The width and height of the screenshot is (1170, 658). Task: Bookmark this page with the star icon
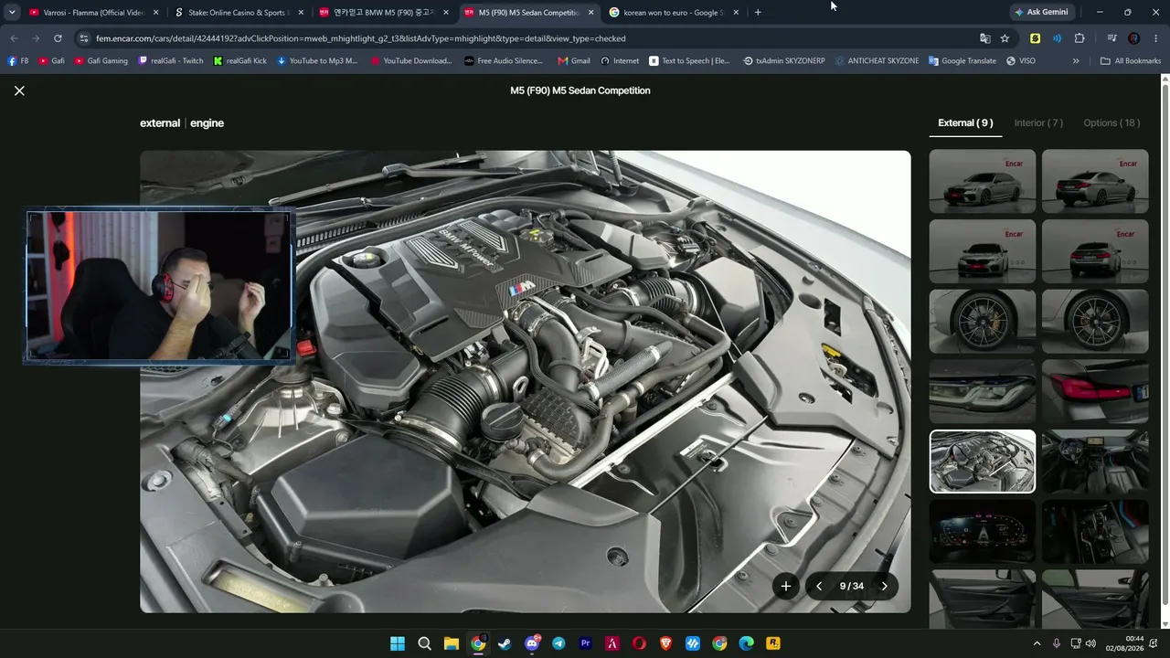tap(1005, 38)
